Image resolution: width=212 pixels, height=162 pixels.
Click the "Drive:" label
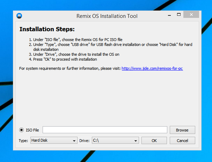[85, 141]
